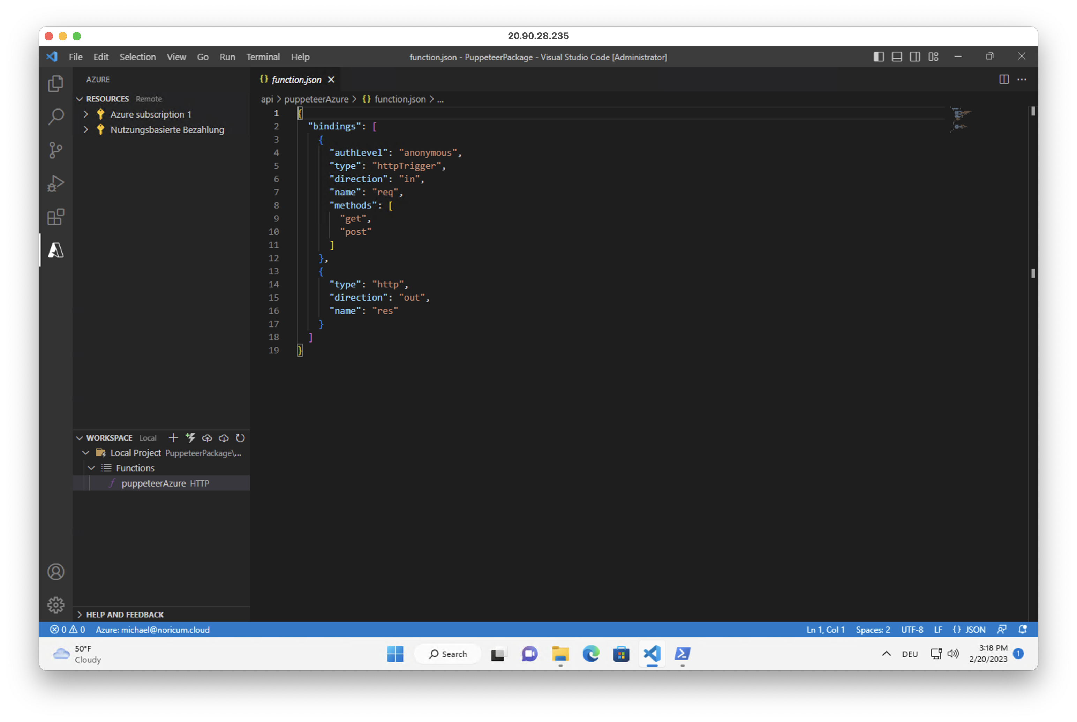Image resolution: width=1077 pixels, height=722 pixels.
Task: Toggle the secondary side bar visibility
Action: point(915,57)
